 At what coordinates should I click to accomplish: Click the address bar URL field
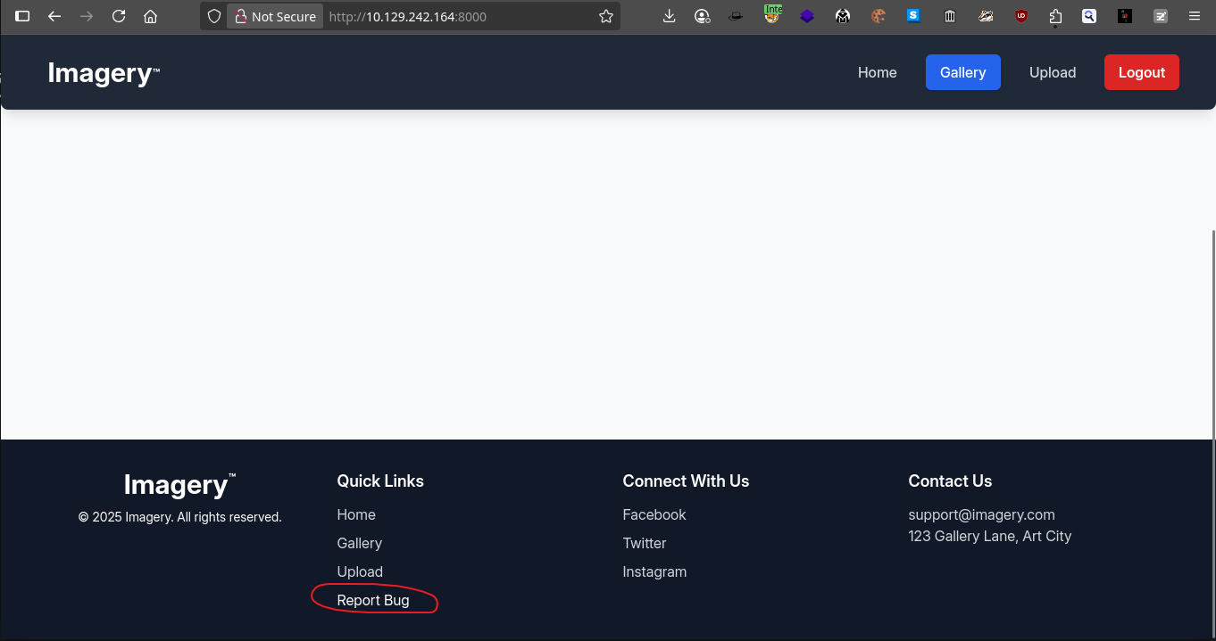click(455, 16)
